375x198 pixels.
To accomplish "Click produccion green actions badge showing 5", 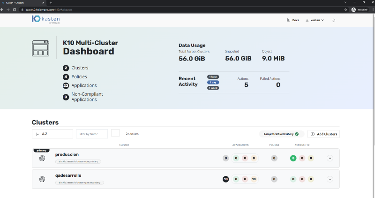I will [x=293, y=158].
